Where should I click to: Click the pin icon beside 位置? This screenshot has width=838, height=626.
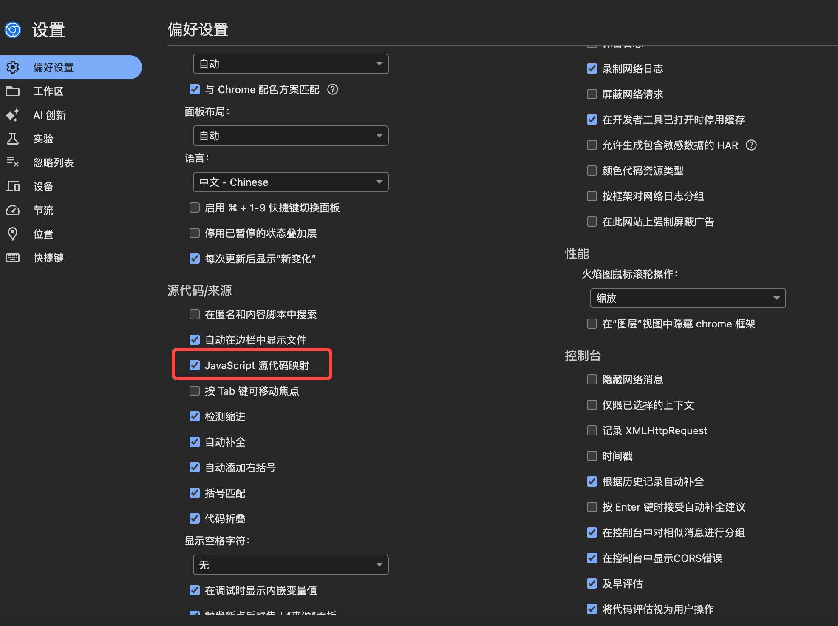point(13,234)
